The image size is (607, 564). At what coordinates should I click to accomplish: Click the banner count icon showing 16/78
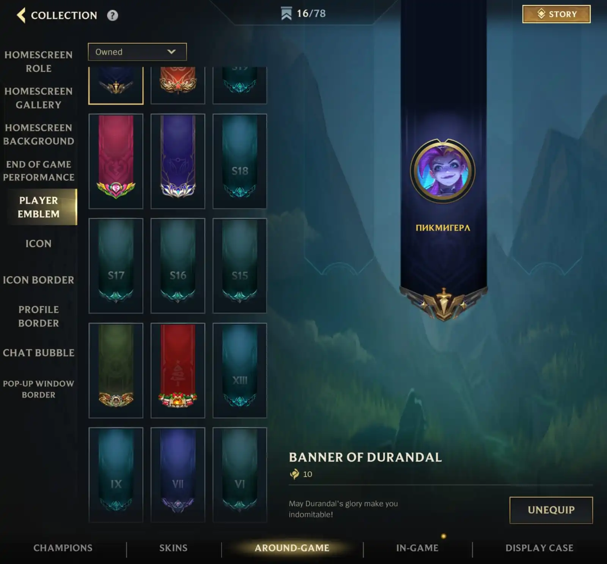coord(286,14)
